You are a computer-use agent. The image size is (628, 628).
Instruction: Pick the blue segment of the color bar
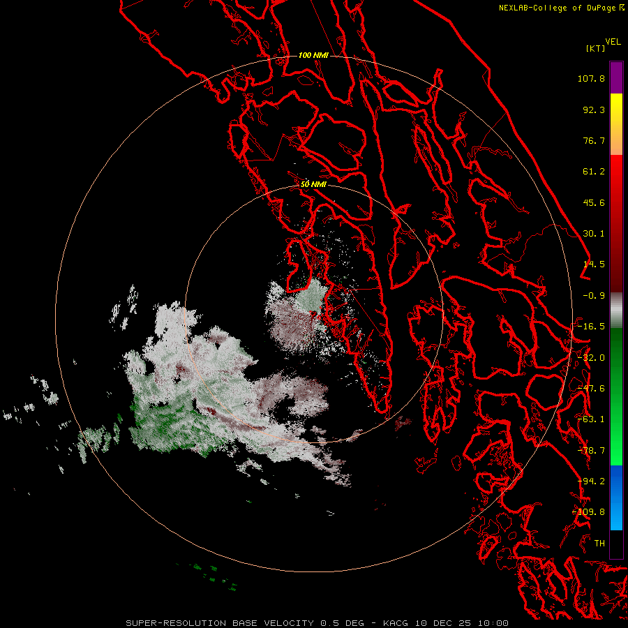[x=616, y=498]
